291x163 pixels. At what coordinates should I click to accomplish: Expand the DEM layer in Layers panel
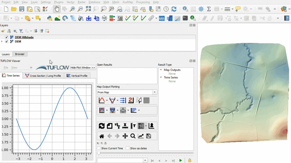point(2,42)
